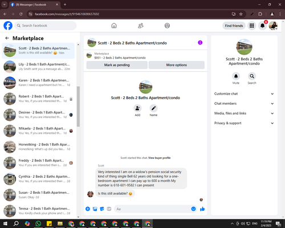Bookmark this page with the star icon

(241, 14)
